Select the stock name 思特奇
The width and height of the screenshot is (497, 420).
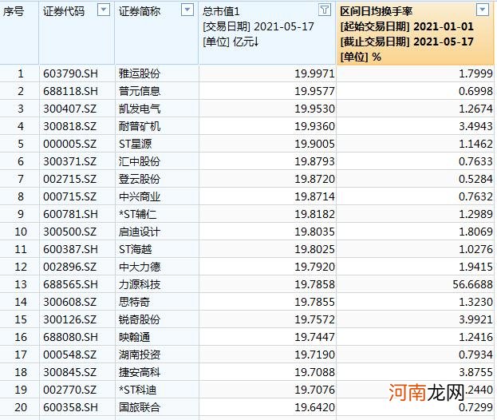134,302
